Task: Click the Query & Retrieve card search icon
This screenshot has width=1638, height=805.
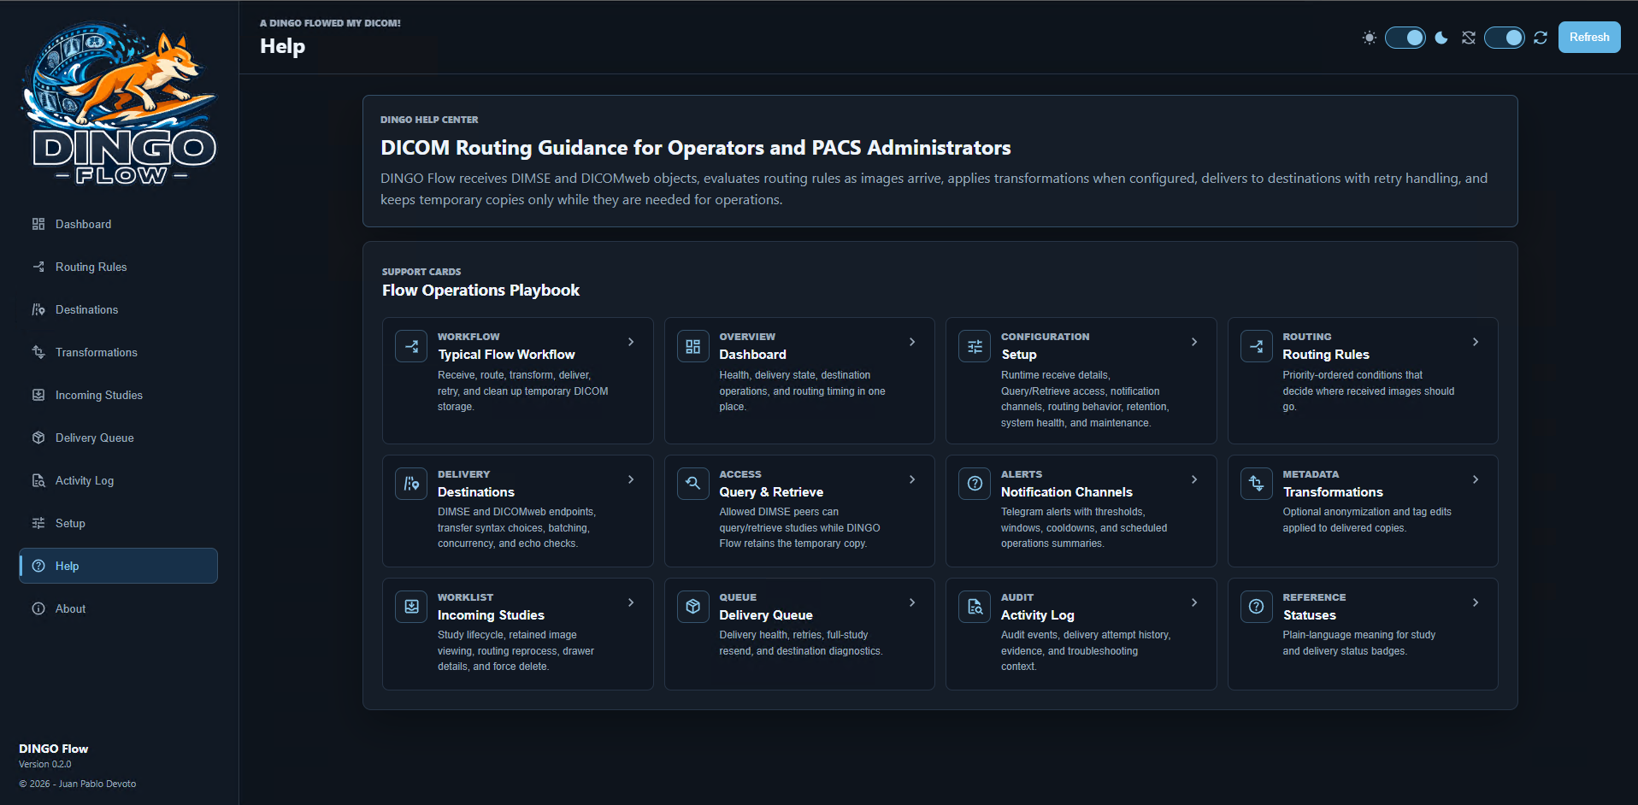Action: click(693, 484)
